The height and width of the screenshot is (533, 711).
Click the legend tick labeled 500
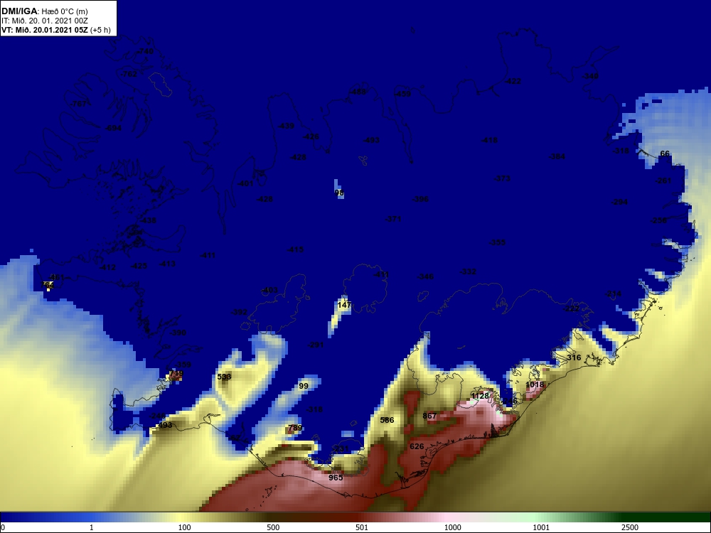click(273, 527)
